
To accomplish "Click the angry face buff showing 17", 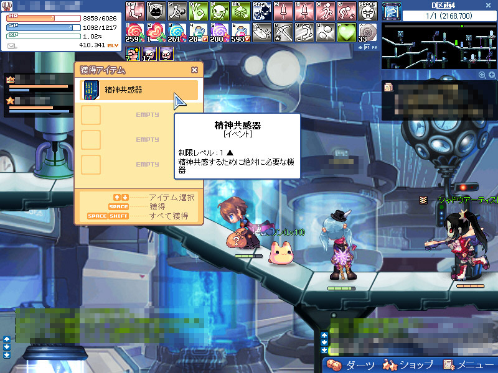I will click(149, 53).
